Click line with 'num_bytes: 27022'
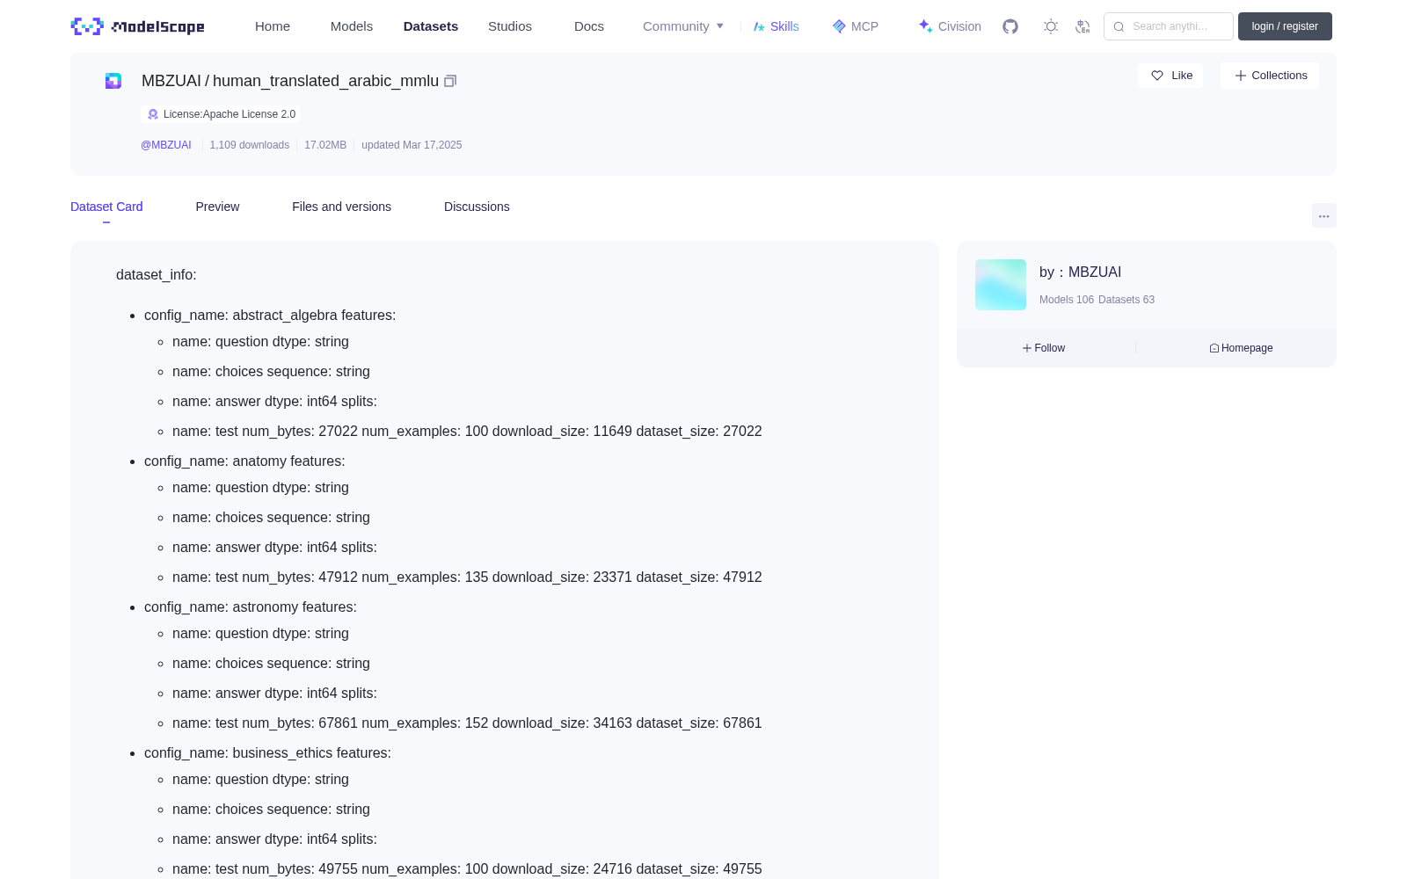This screenshot has width=1407, height=879. [467, 432]
